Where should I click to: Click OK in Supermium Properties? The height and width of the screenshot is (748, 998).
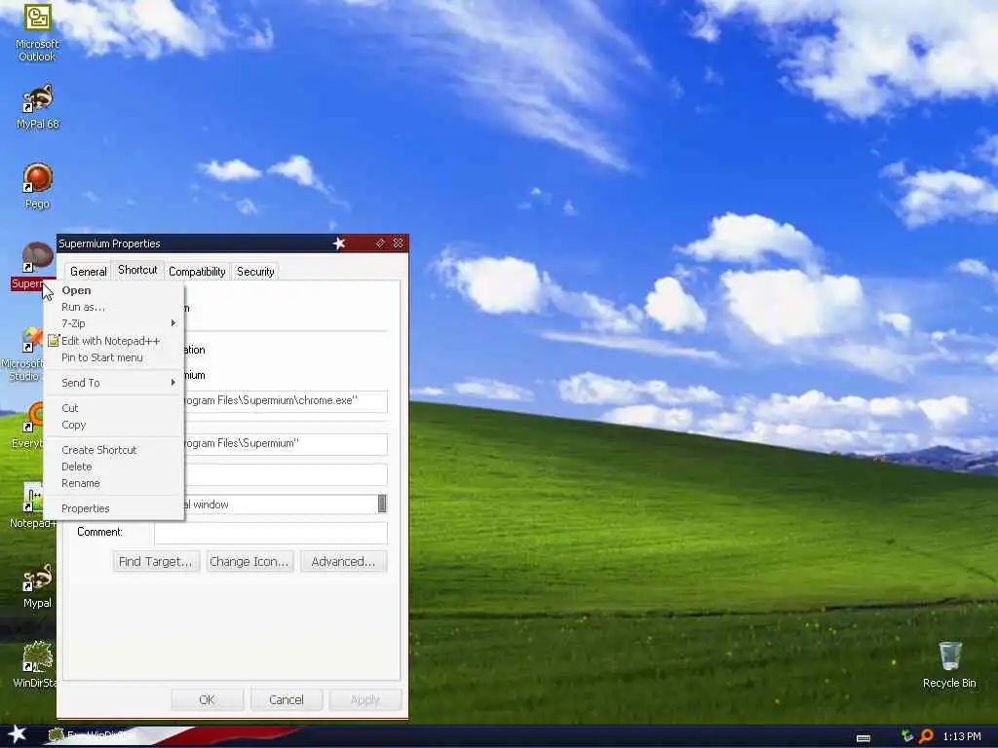pos(208,699)
